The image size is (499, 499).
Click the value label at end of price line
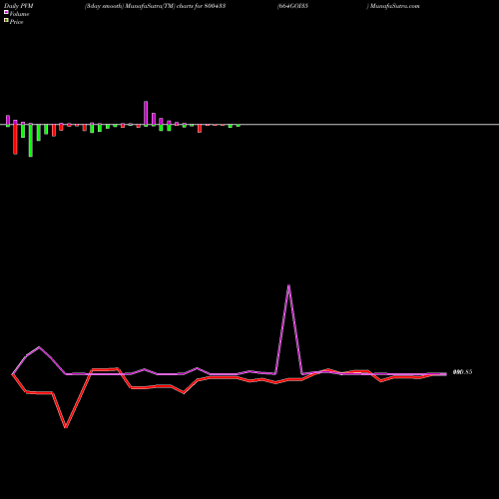(462, 372)
